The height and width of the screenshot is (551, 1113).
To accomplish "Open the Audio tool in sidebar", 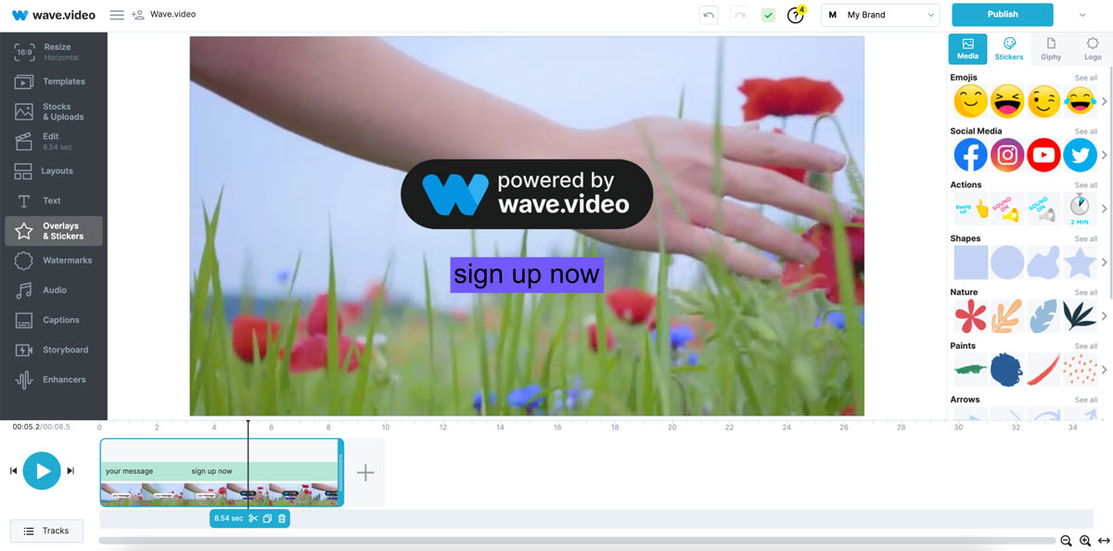I will pos(54,290).
